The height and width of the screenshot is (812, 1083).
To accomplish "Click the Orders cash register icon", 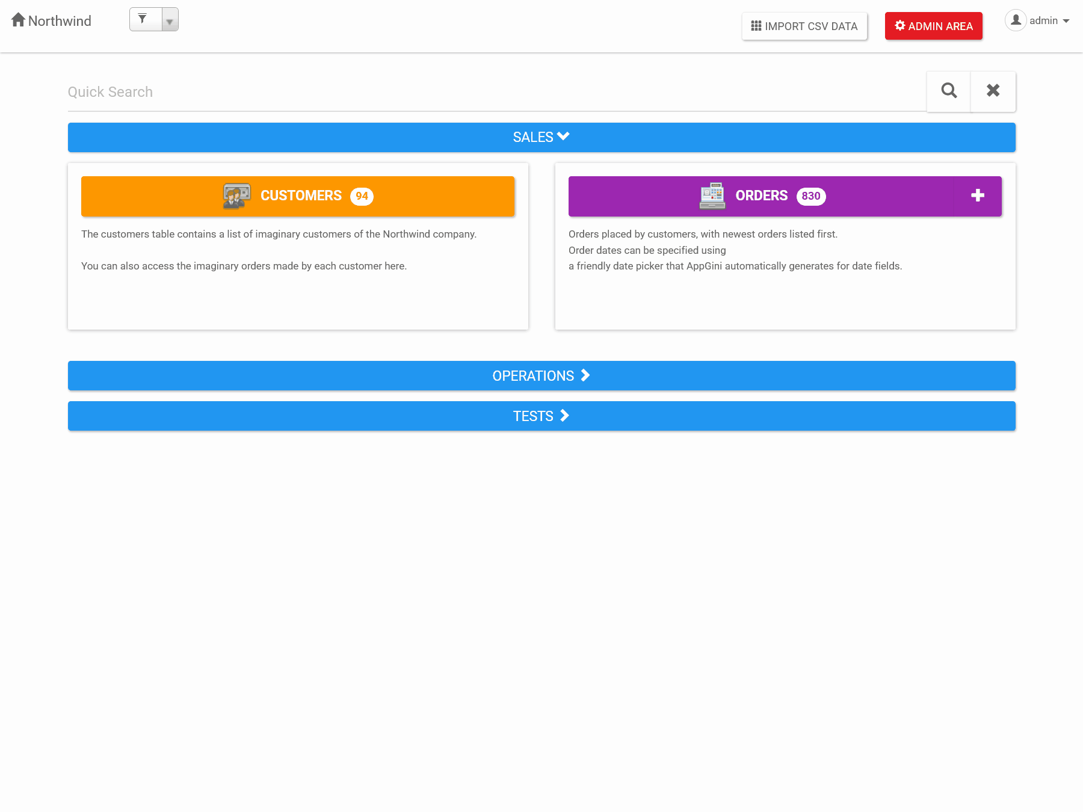I will (712, 195).
